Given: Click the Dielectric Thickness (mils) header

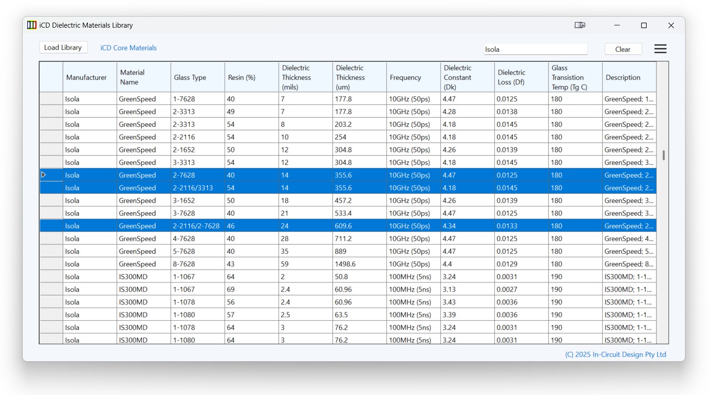Looking at the screenshot, I should click(306, 78).
